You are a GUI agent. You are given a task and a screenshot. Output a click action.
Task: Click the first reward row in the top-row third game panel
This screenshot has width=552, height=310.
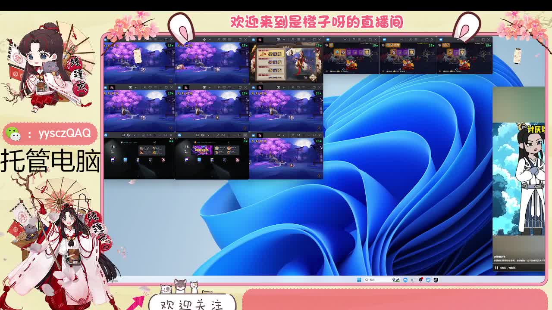coord(271,53)
